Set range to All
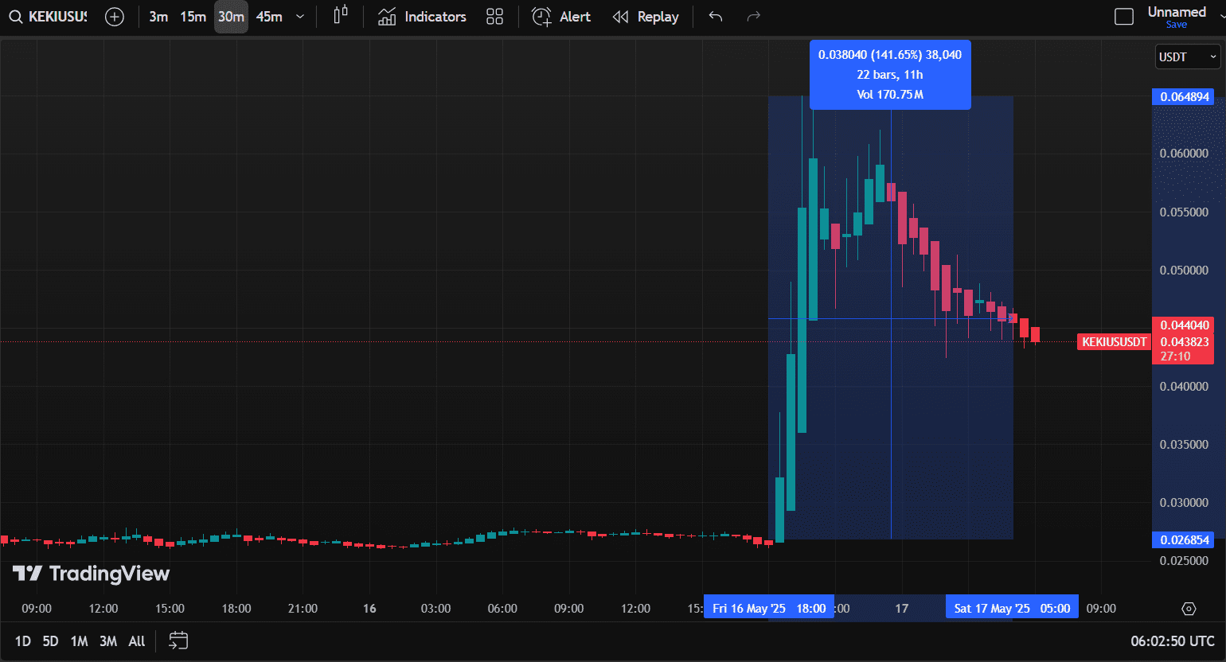Screen dimensions: 1226x662 pyautogui.click(x=137, y=641)
